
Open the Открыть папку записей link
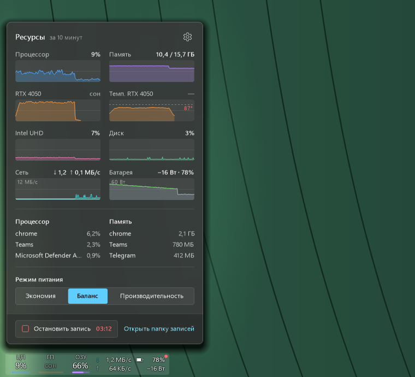click(x=159, y=329)
